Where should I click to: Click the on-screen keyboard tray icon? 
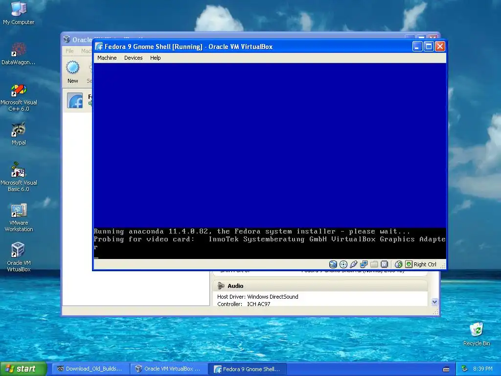pyautogui.click(x=446, y=369)
